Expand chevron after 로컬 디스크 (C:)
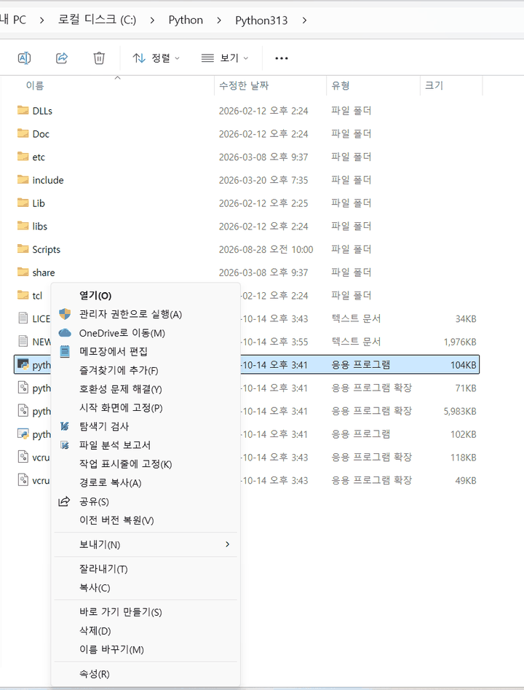524x690 pixels. point(152,20)
